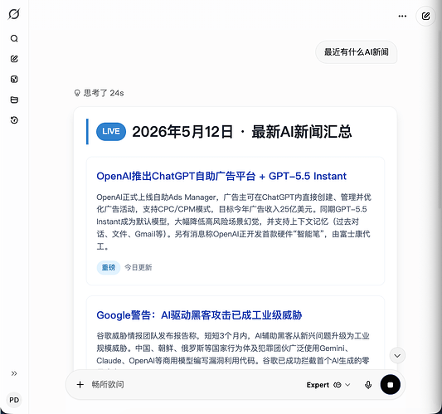Click the microphone voice input icon
Viewport: 442px width, 414px height.
click(x=368, y=385)
